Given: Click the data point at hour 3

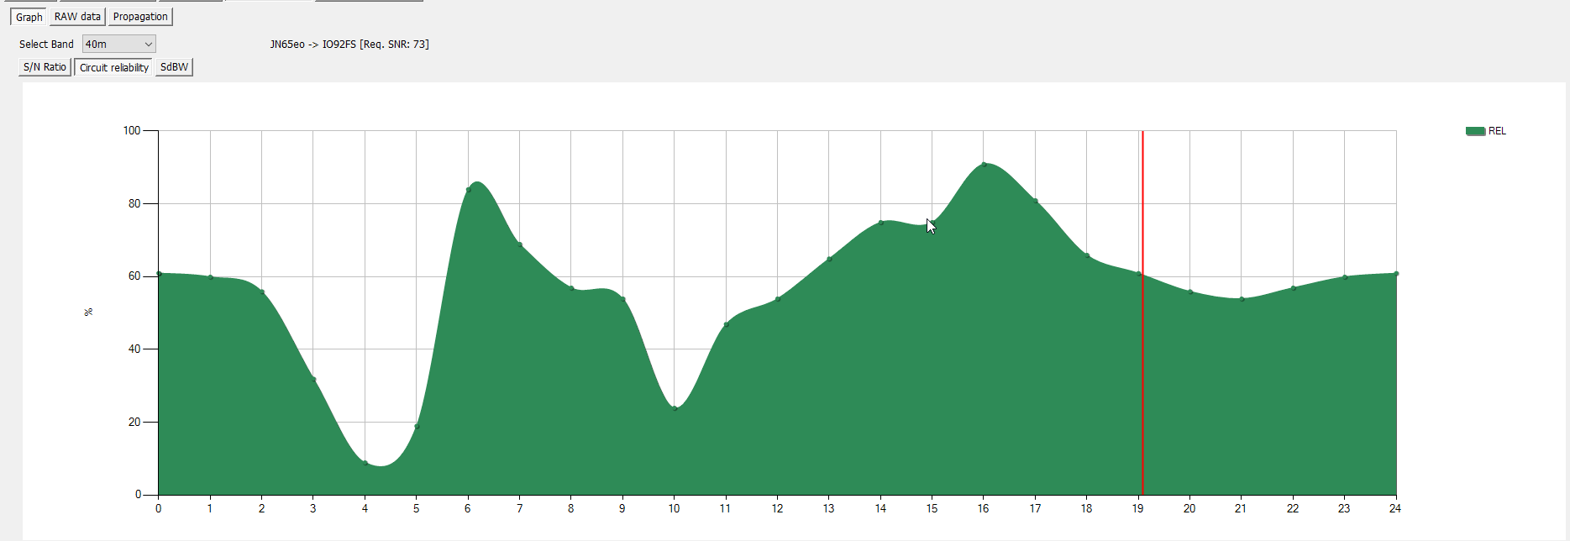Looking at the screenshot, I should 313,380.
